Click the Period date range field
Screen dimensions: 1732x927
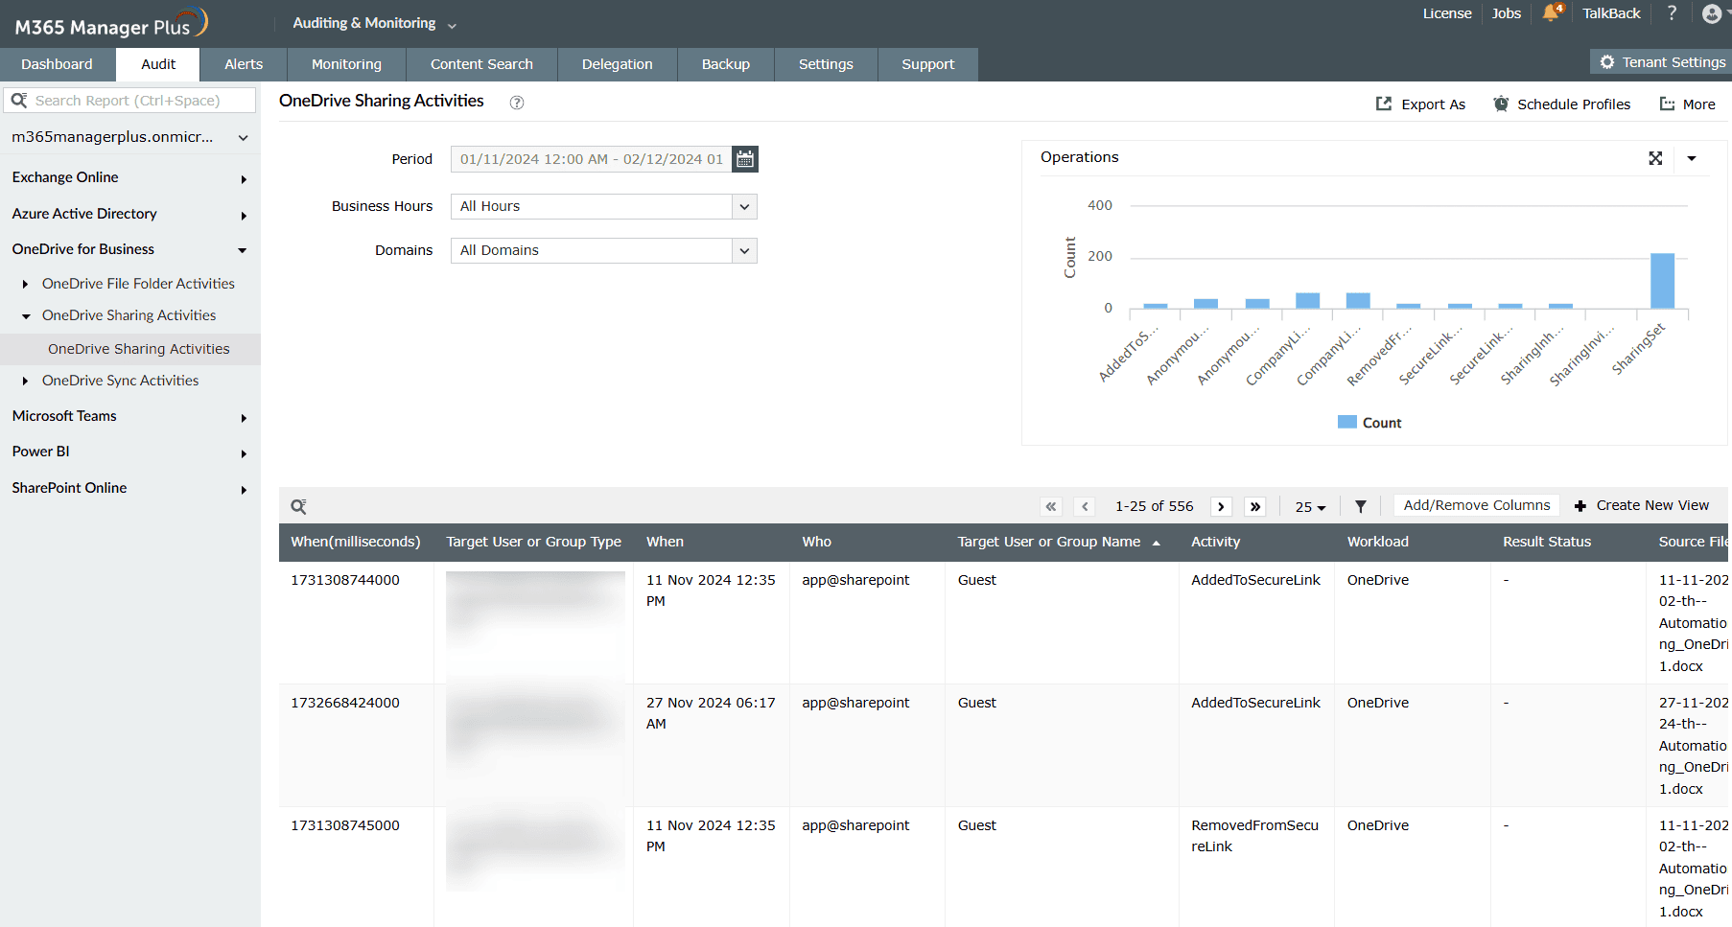tap(592, 159)
